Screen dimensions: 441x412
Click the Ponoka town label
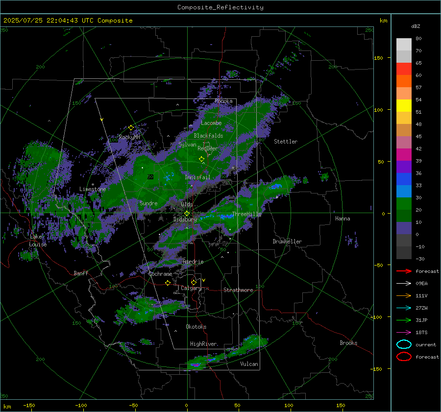223,101
